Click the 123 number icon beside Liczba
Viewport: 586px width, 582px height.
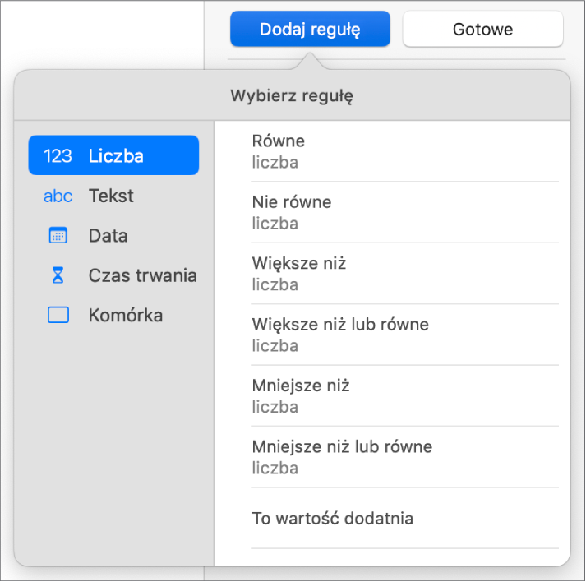pyautogui.click(x=58, y=156)
